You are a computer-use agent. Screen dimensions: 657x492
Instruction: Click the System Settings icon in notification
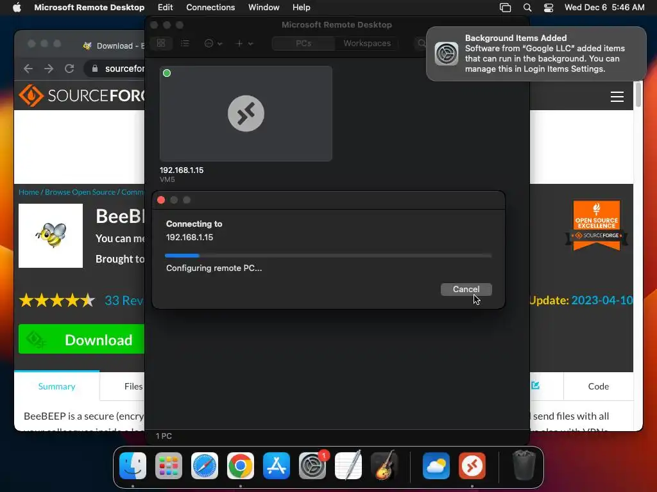(447, 54)
